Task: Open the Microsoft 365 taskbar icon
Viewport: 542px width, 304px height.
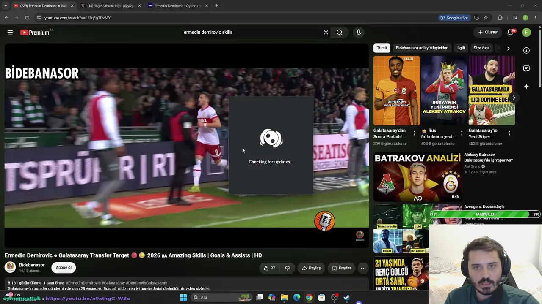Action: pyautogui.click(x=272, y=297)
